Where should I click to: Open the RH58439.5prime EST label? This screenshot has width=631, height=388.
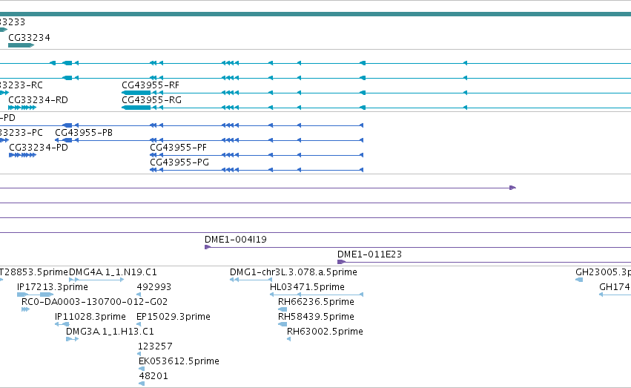tap(316, 317)
